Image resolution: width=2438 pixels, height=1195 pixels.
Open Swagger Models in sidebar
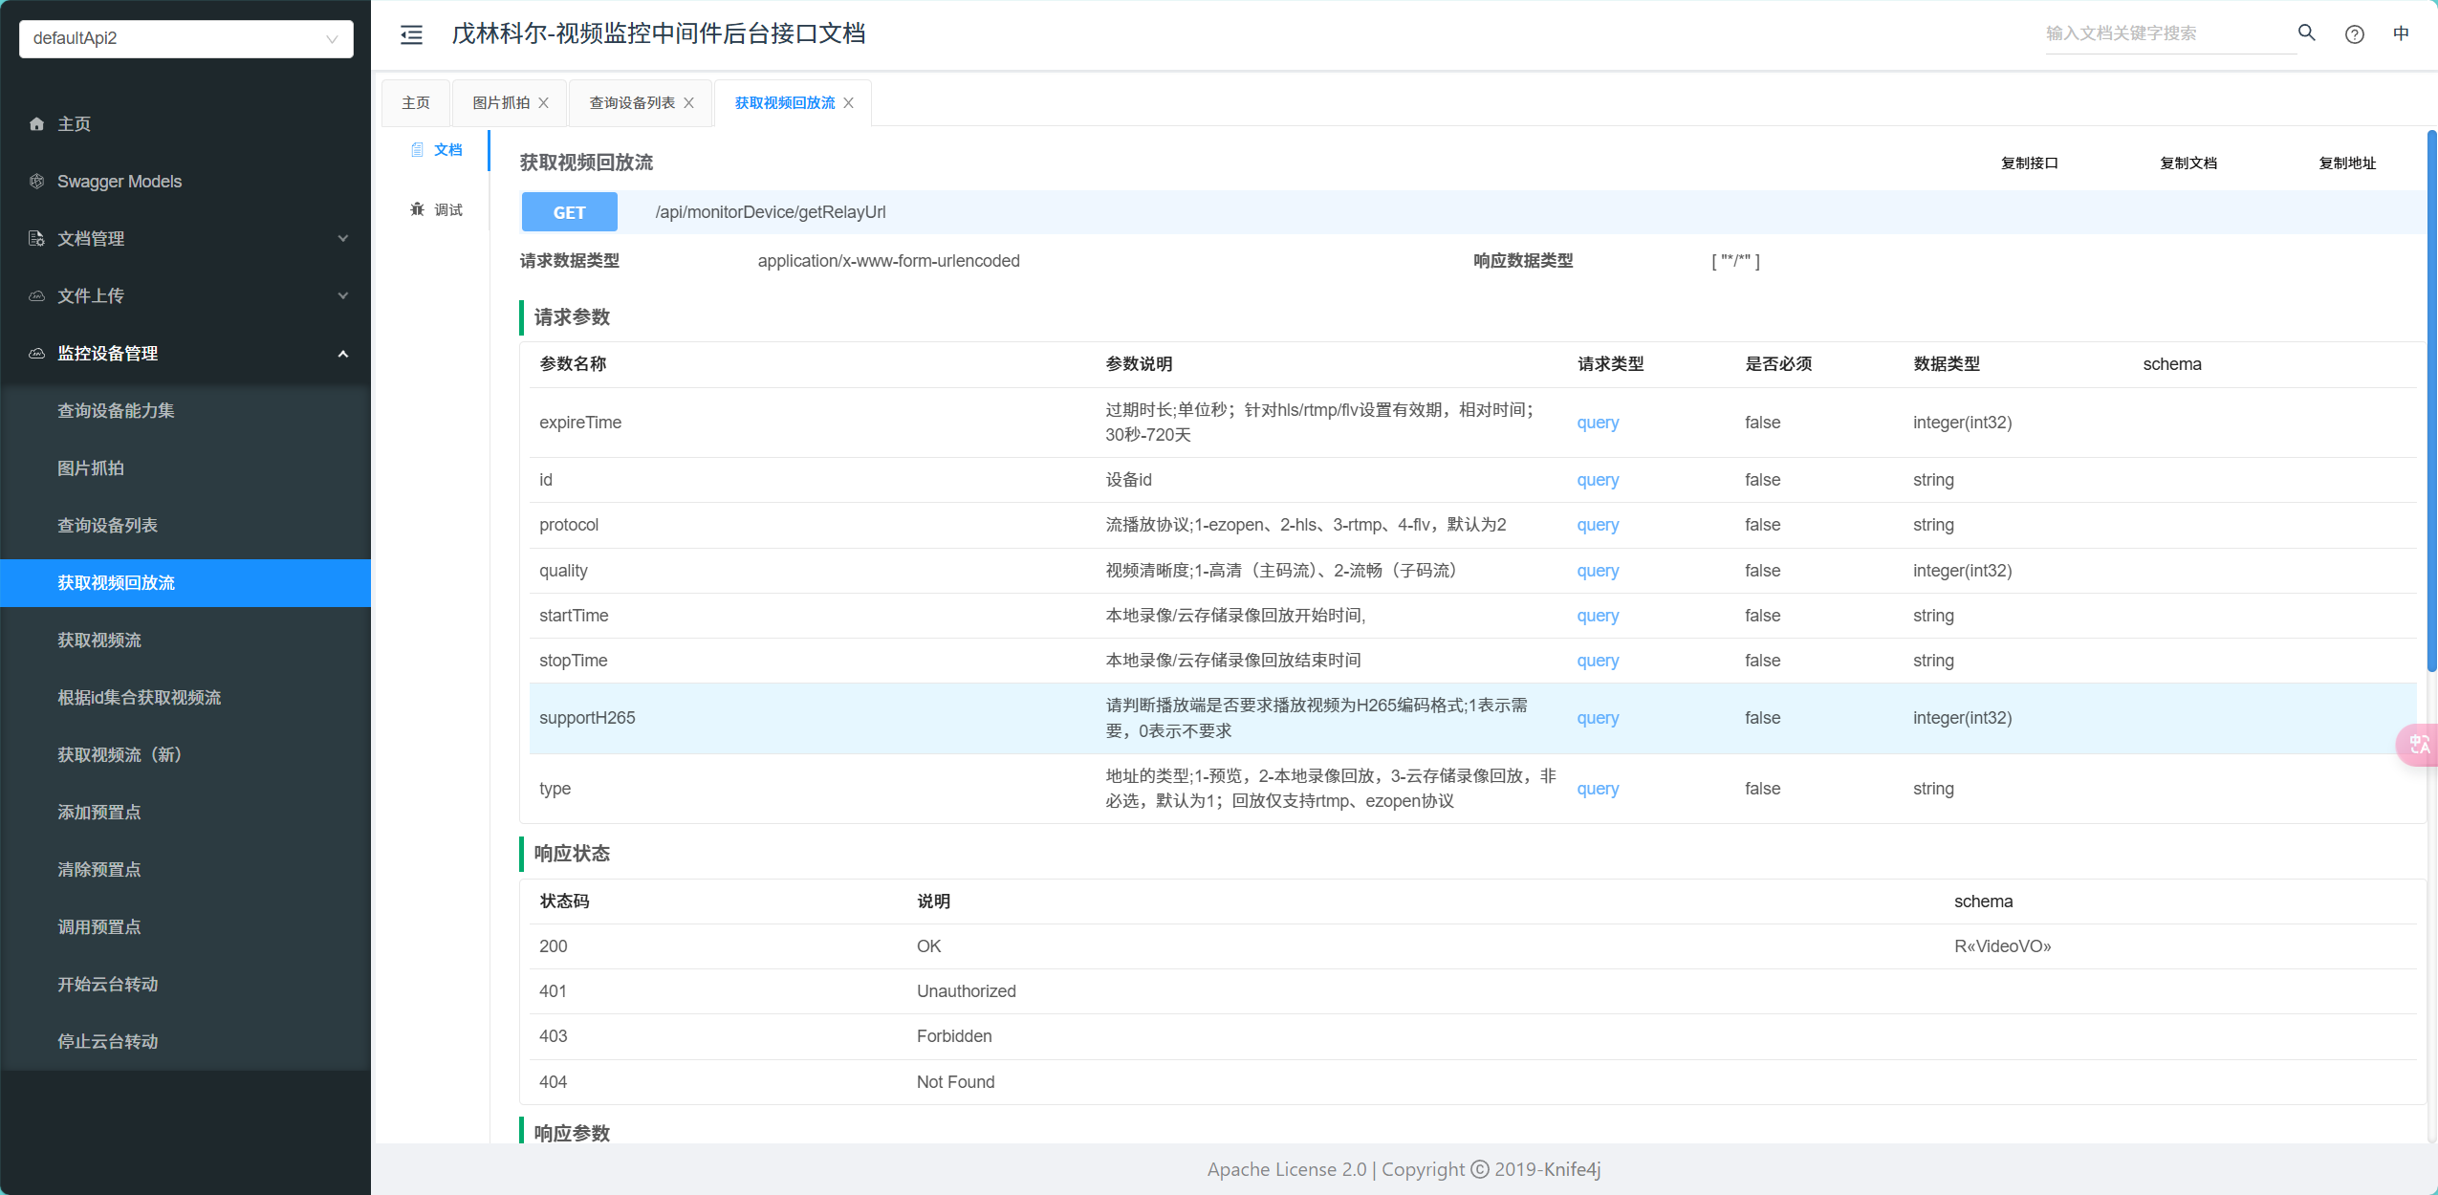[120, 182]
